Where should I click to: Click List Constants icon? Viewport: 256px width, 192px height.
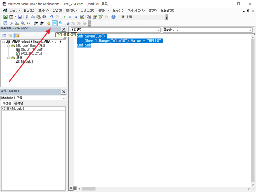point(11,23)
